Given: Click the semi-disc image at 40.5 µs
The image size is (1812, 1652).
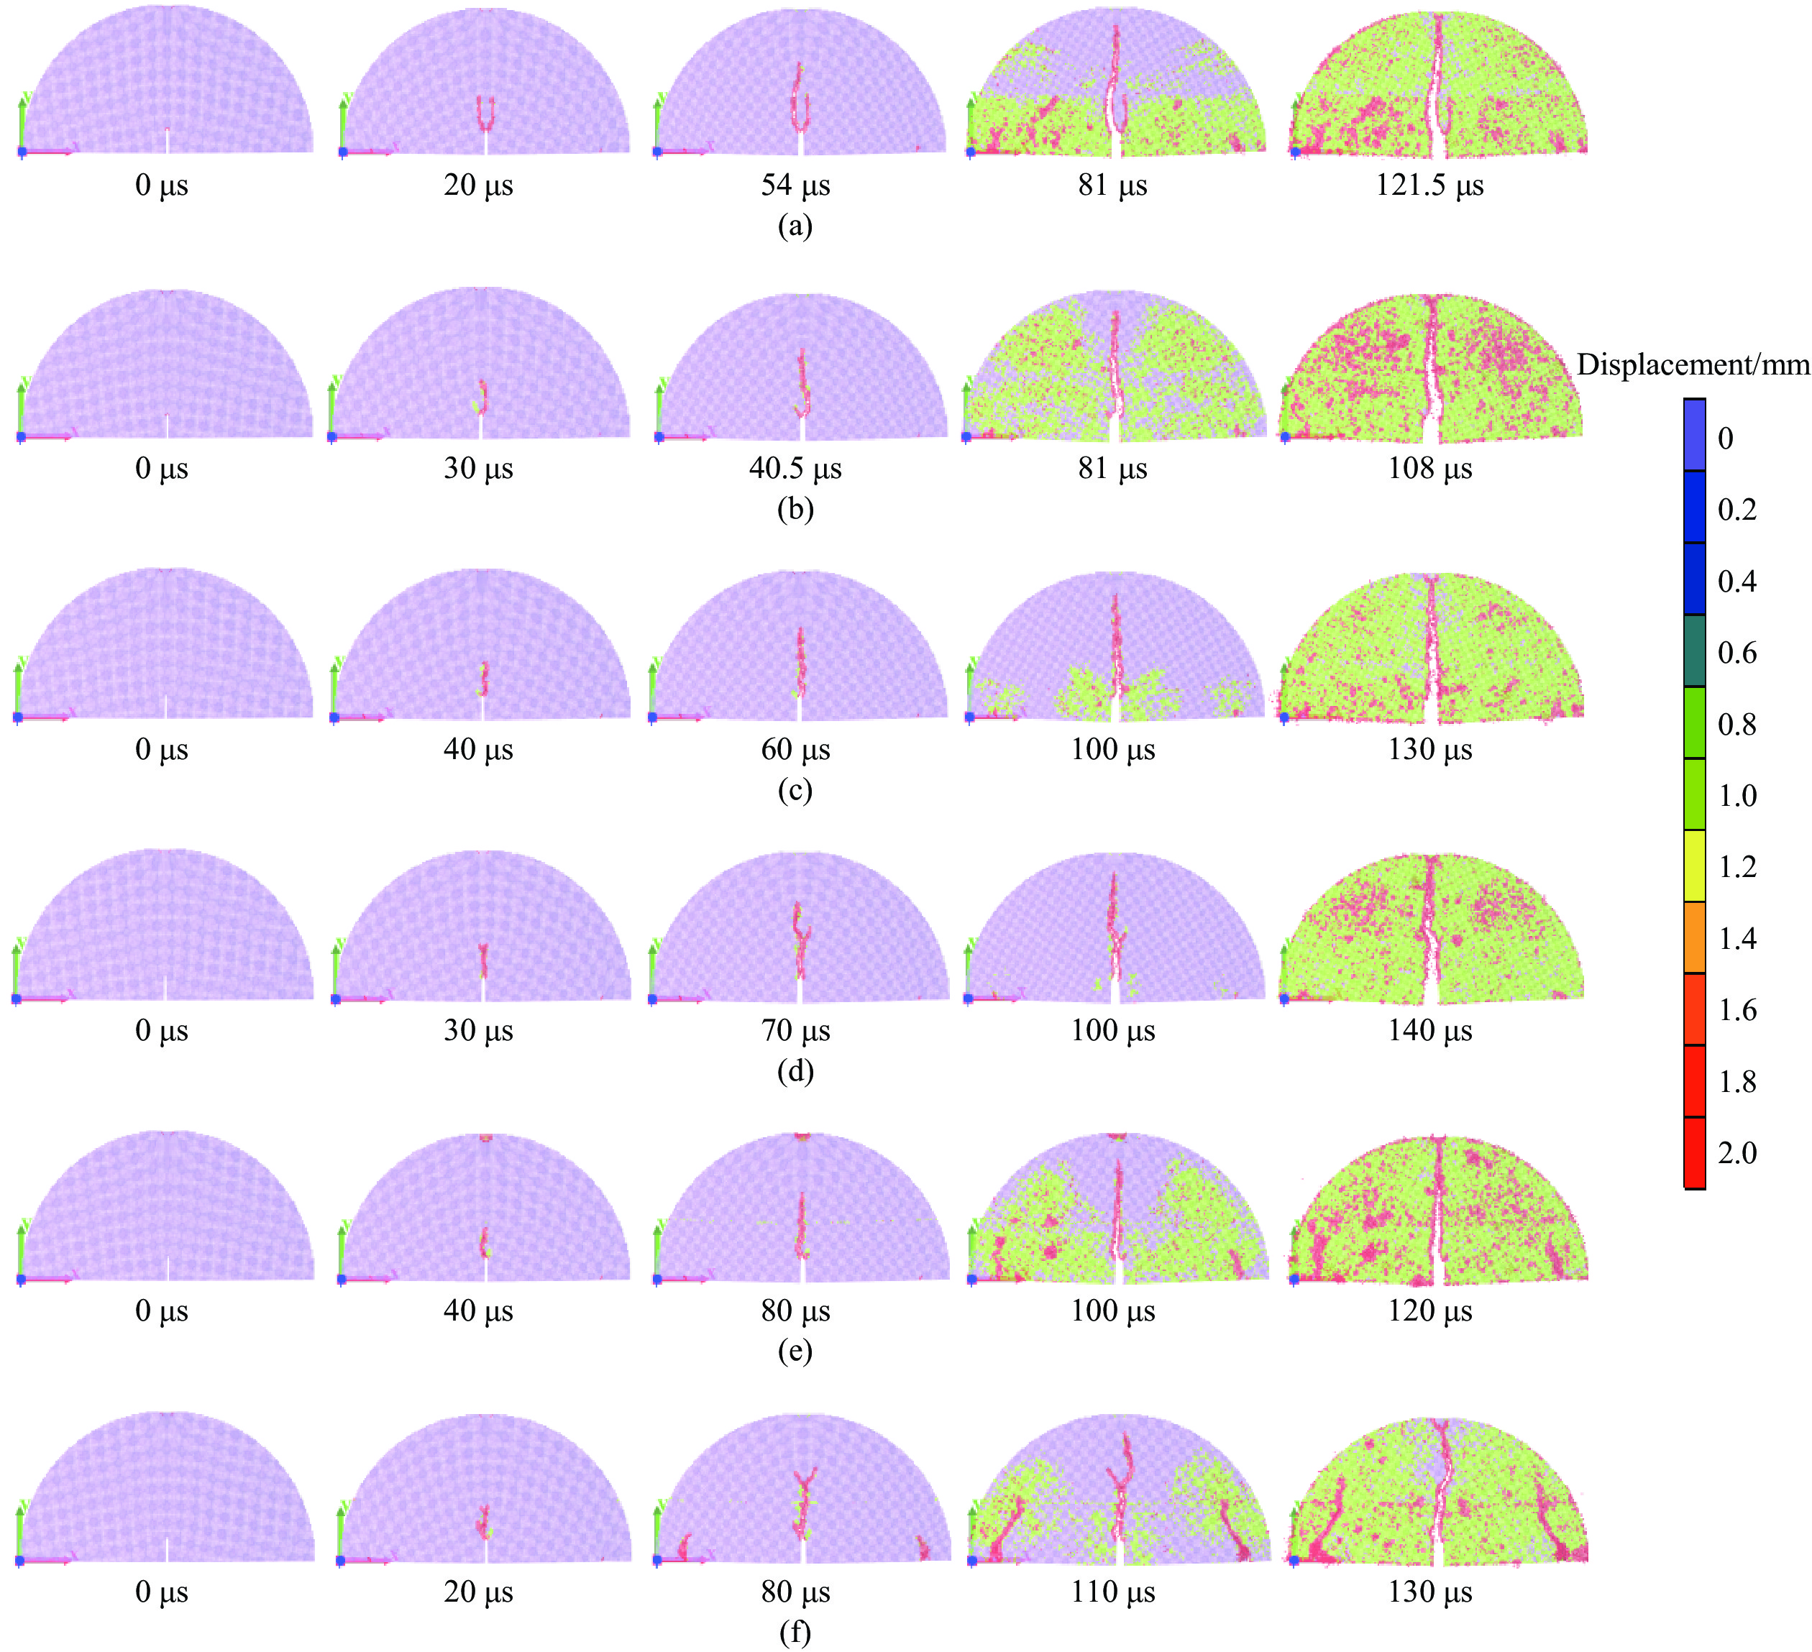Looking at the screenshot, I should [800, 365].
